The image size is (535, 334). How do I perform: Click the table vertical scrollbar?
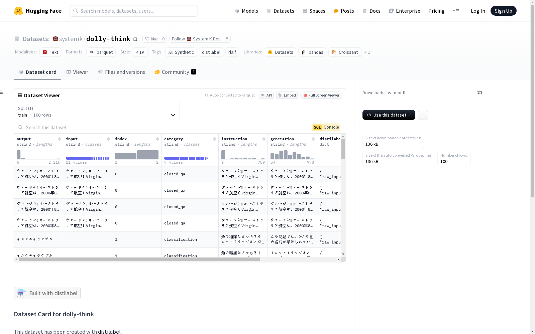343,149
